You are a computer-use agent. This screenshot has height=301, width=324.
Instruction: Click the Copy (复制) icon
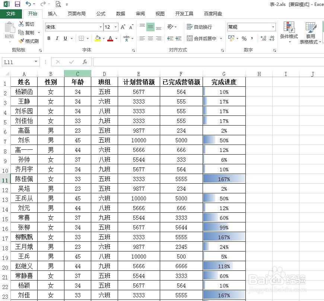pyautogui.click(x=21, y=32)
